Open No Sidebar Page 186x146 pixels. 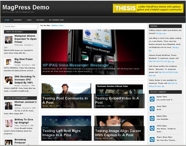tap(56, 20)
